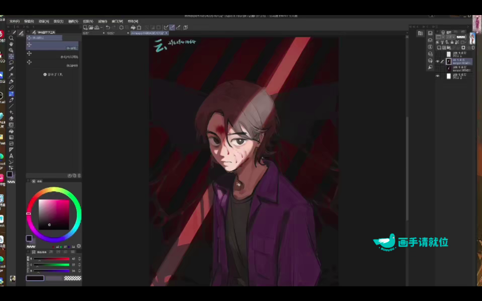This screenshot has width=482, height=301.
Task: Click the Undo arrow in command bar
Action: 108,27
